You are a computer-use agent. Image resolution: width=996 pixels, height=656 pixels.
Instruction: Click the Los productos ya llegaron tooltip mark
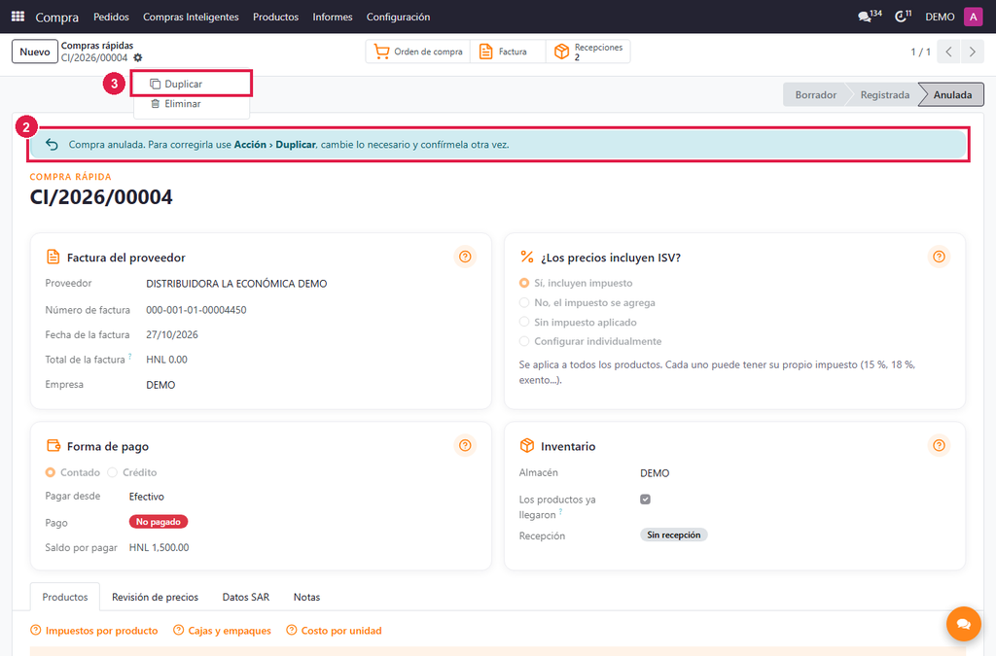click(x=561, y=511)
